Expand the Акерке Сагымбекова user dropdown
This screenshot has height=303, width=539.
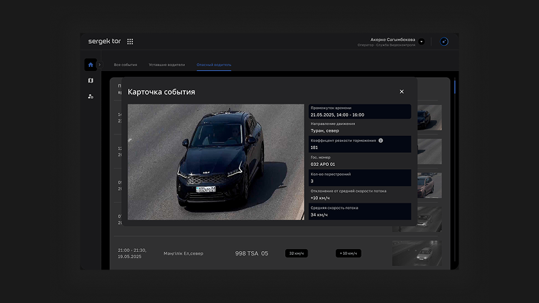(421, 42)
